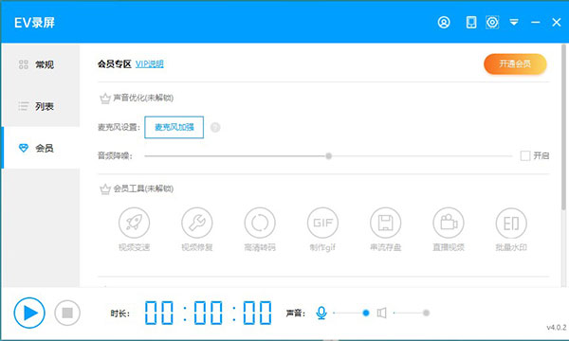Minimize the EV录屏 window
The image size is (569, 341).
coord(535,23)
